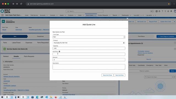Expand the Assets tab dropdown chevron

click(x=65, y=15)
